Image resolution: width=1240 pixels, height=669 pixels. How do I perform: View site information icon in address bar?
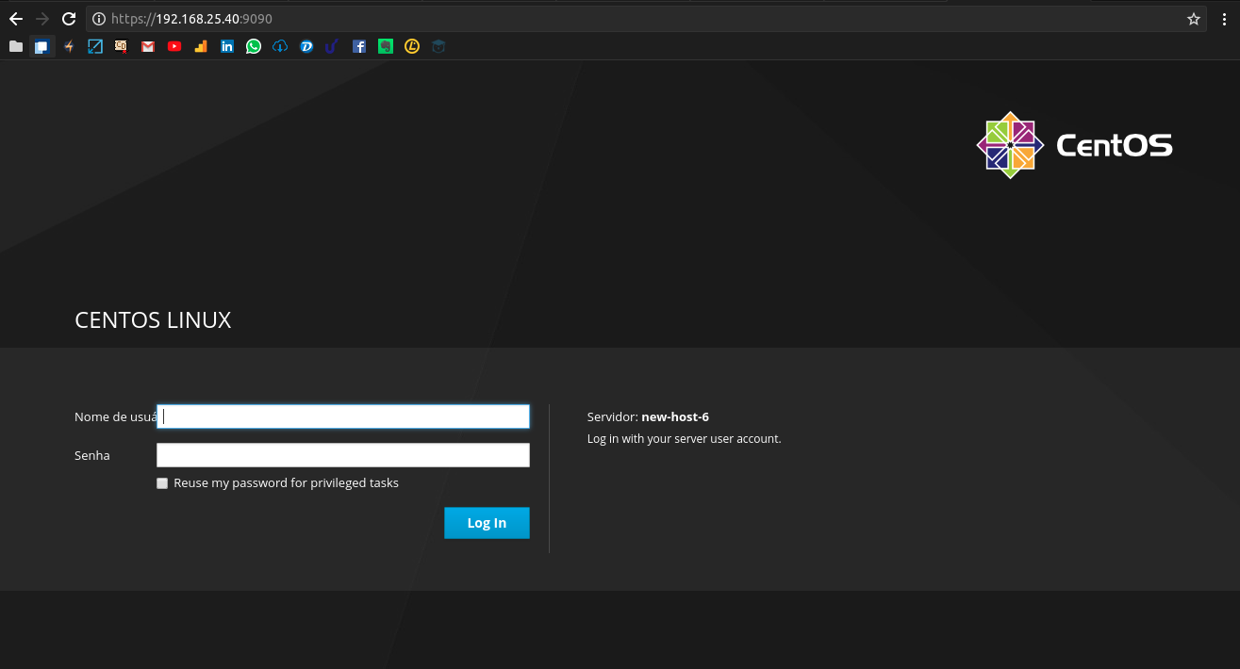(99, 19)
